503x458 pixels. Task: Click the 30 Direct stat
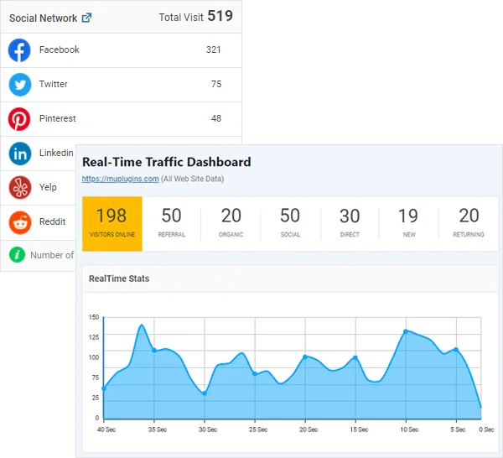point(350,223)
